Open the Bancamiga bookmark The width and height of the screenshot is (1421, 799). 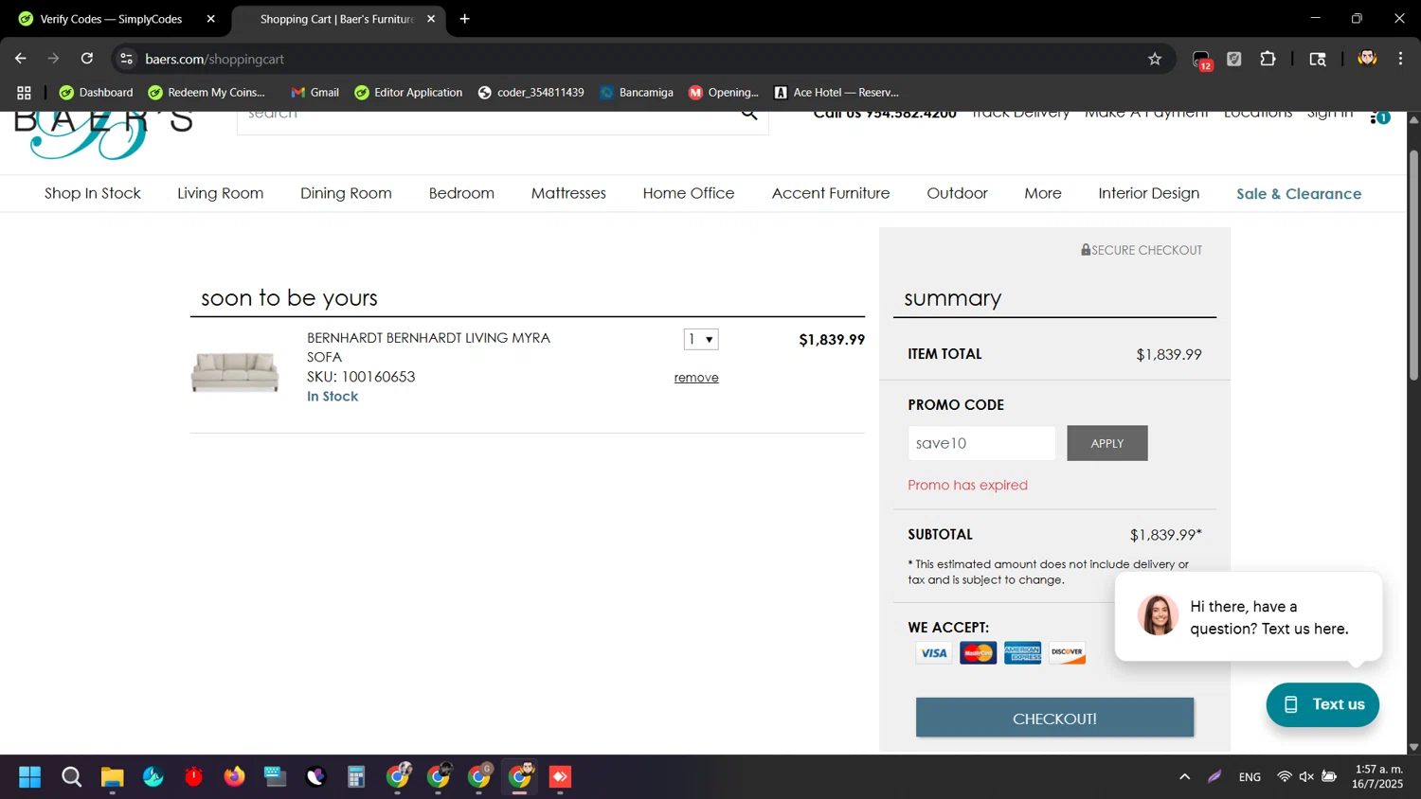[637, 93]
